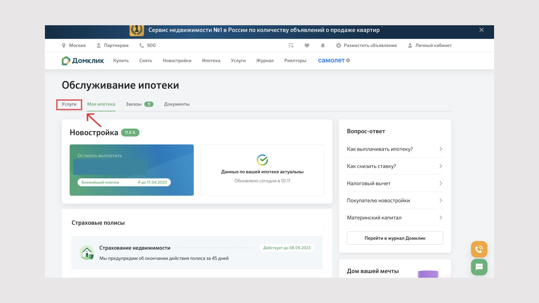Expand Налоговый вычет item

click(x=395, y=183)
